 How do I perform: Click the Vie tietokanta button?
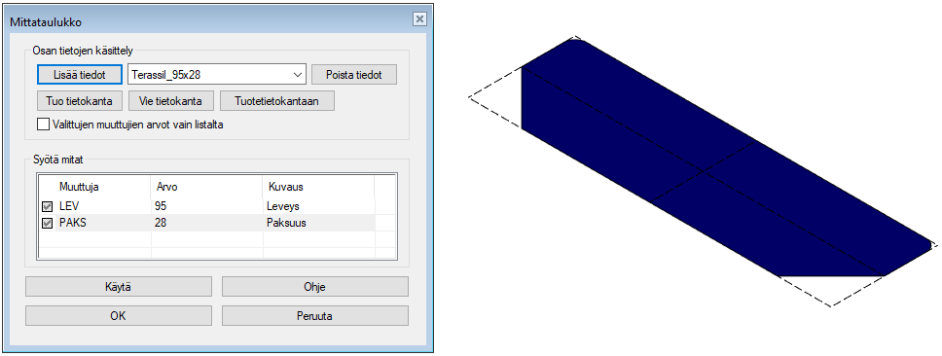tap(171, 101)
